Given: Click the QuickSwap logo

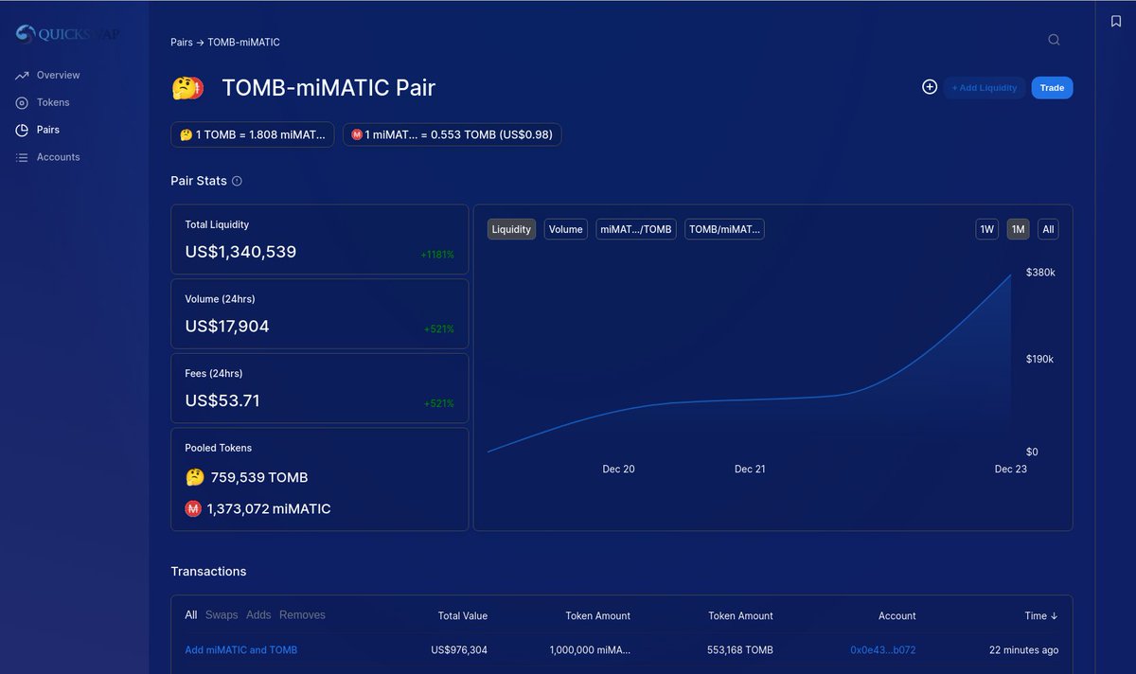Looking at the screenshot, I should tap(67, 34).
